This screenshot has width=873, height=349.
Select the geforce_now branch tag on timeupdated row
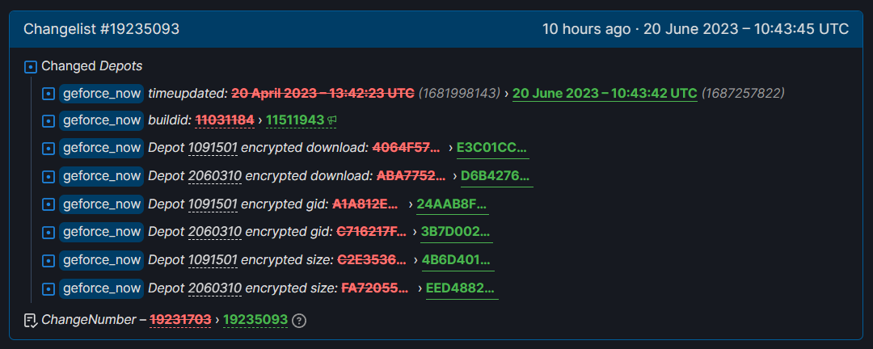coord(101,94)
